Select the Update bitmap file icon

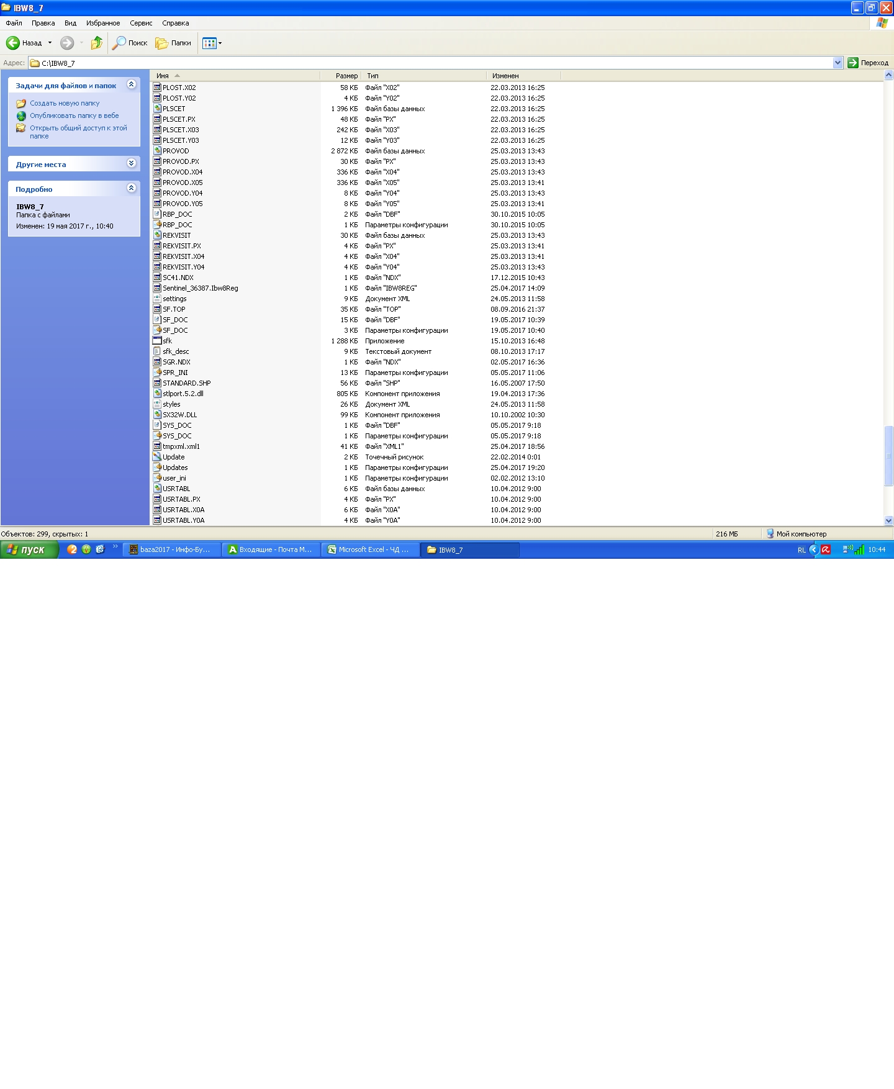pyautogui.click(x=157, y=457)
